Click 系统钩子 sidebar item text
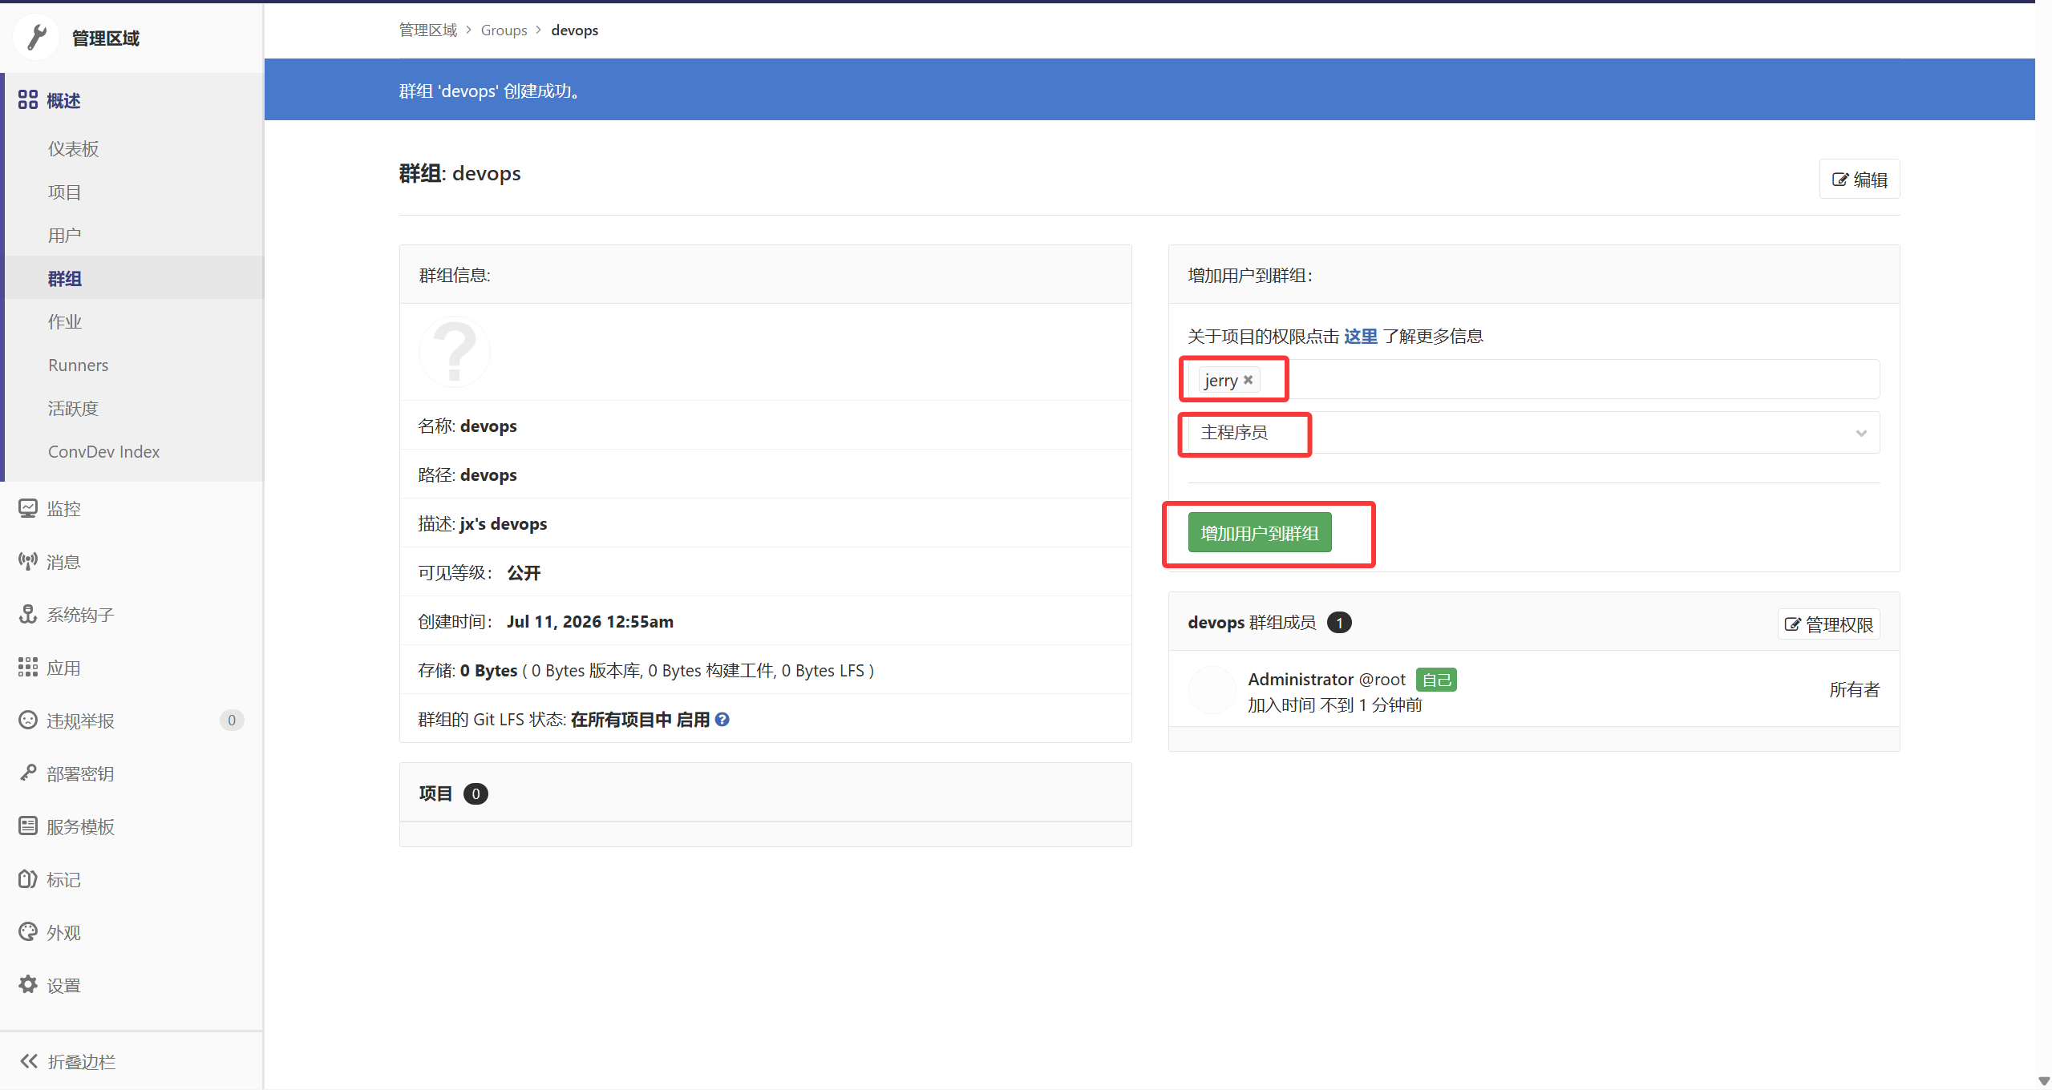The image size is (2052, 1090). [80, 614]
